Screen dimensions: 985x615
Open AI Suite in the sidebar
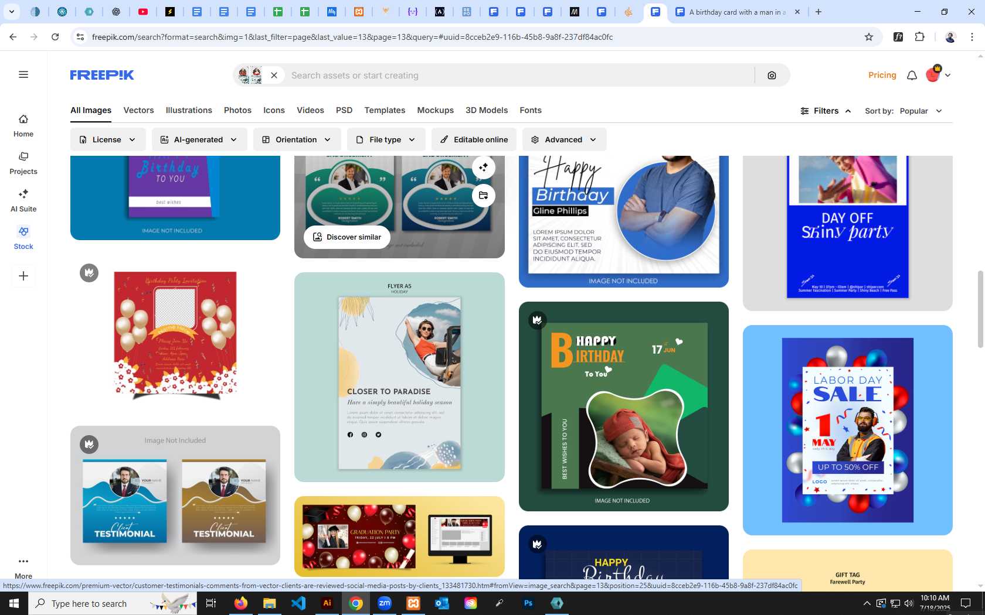(23, 201)
